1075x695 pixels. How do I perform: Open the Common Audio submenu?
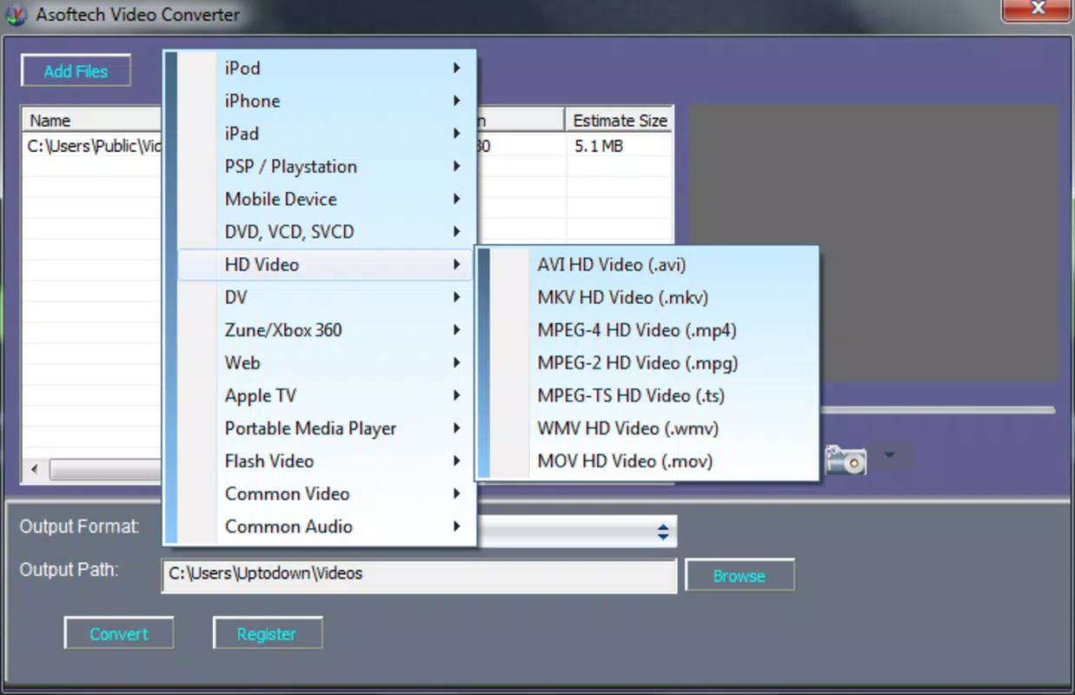pyautogui.click(x=325, y=526)
